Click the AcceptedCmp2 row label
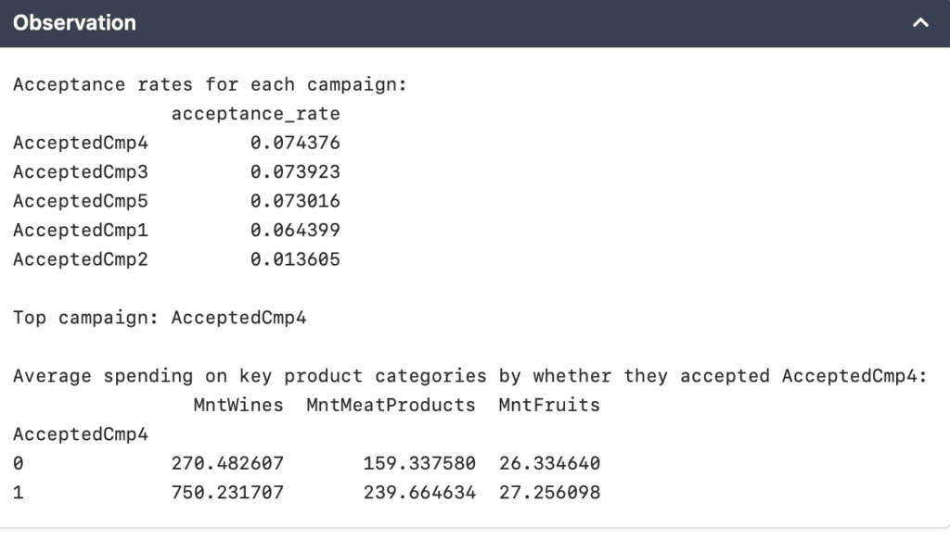 [80, 259]
